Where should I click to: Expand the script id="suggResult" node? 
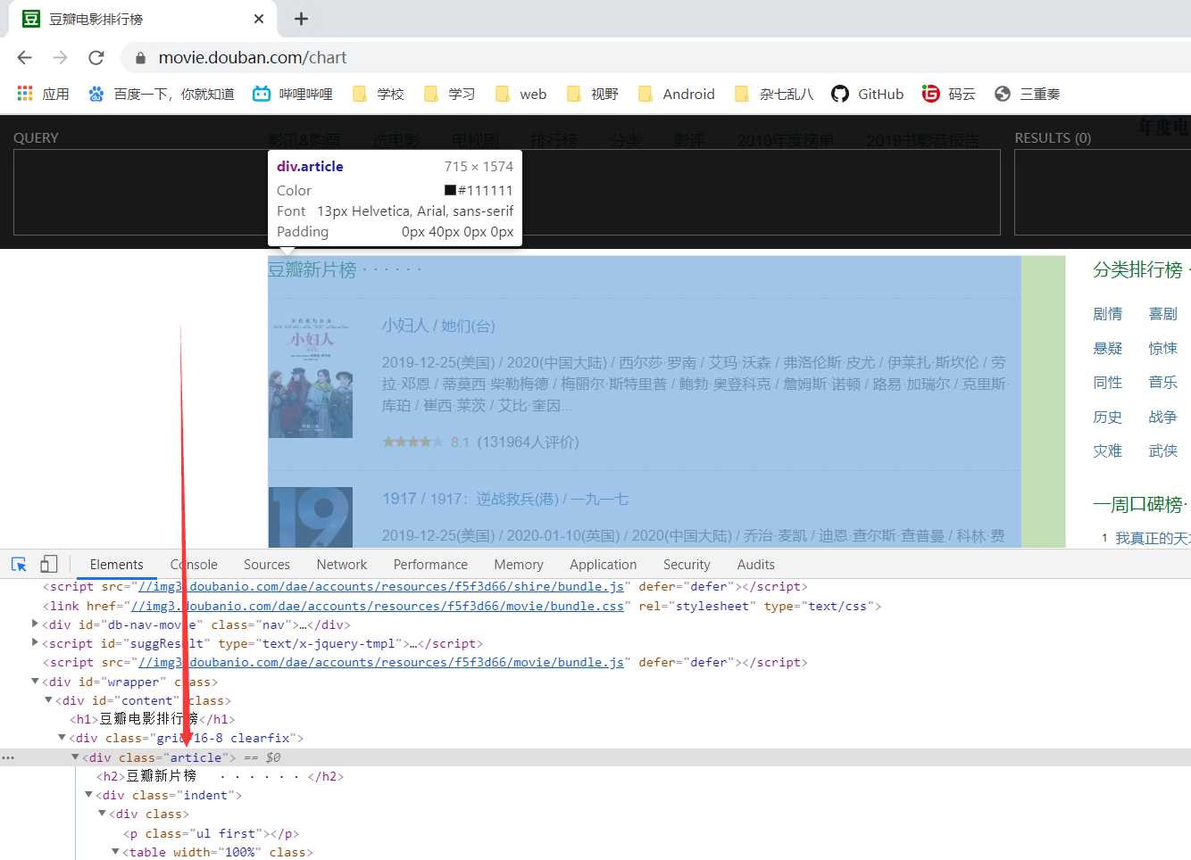tap(35, 642)
